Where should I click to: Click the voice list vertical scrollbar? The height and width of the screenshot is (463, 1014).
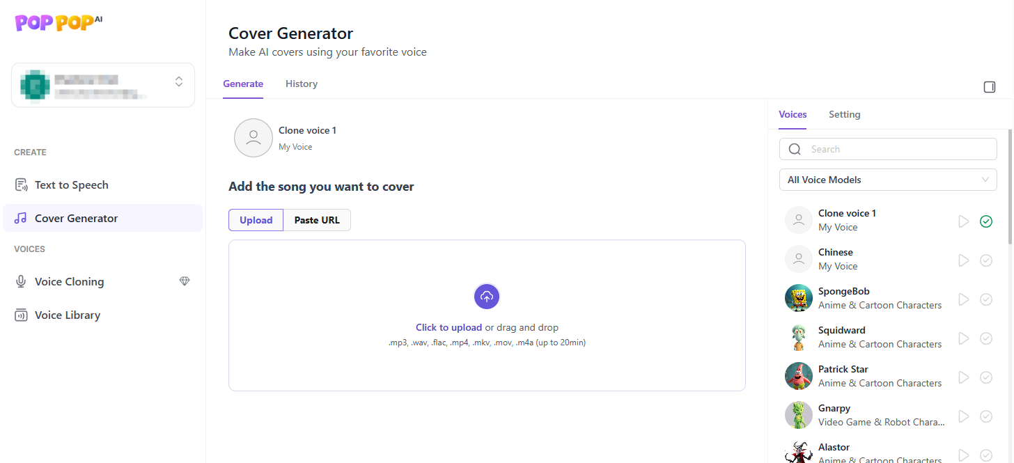pos(1011,188)
